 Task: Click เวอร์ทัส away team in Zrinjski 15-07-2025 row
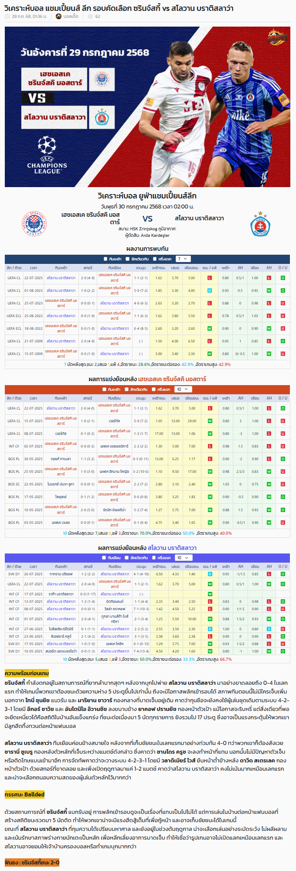(x=114, y=421)
